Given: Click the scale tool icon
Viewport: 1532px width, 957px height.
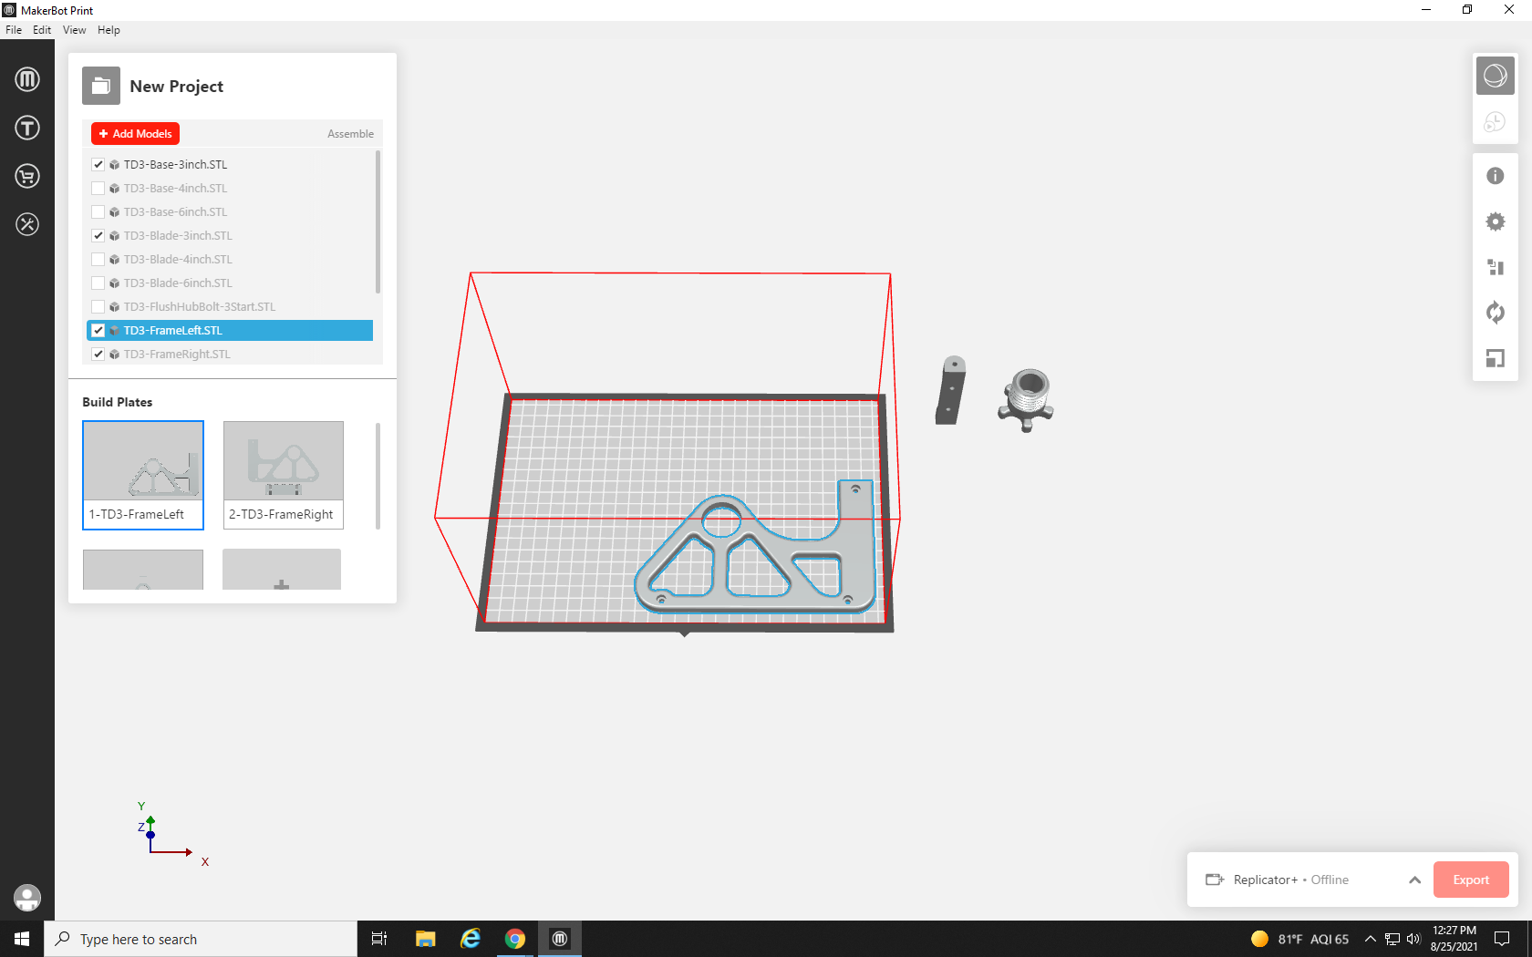Looking at the screenshot, I should click(1496, 358).
